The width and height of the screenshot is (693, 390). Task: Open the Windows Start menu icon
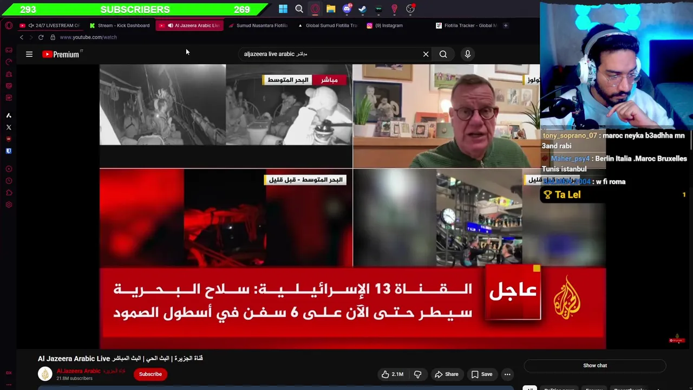click(x=283, y=9)
